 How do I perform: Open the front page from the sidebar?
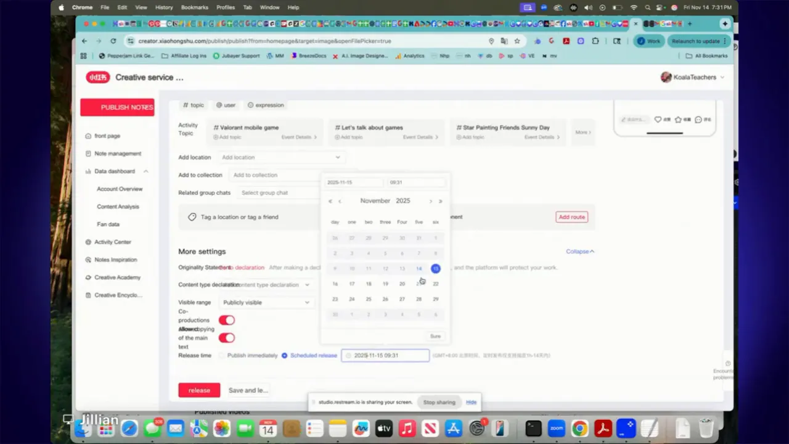click(x=107, y=136)
